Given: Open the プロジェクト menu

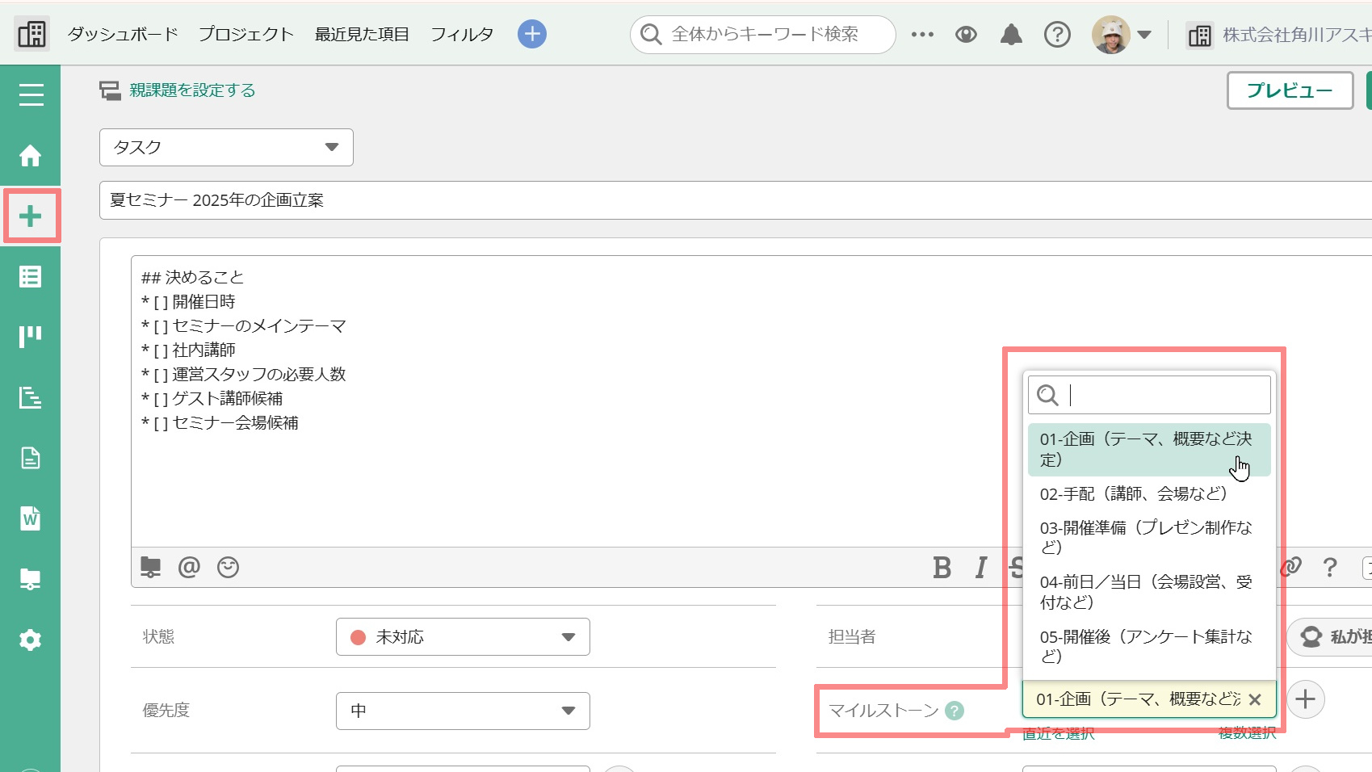Looking at the screenshot, I should point(246,35).
